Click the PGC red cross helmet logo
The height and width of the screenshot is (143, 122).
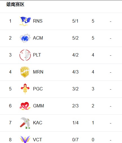click(x=25, y=89)
